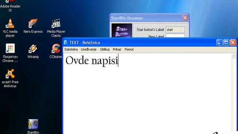Select the Chrome launcher desktop shortcut

10,53
